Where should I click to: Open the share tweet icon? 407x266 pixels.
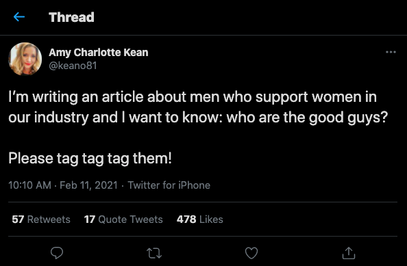pyautogui.click(x=348, y=253)
